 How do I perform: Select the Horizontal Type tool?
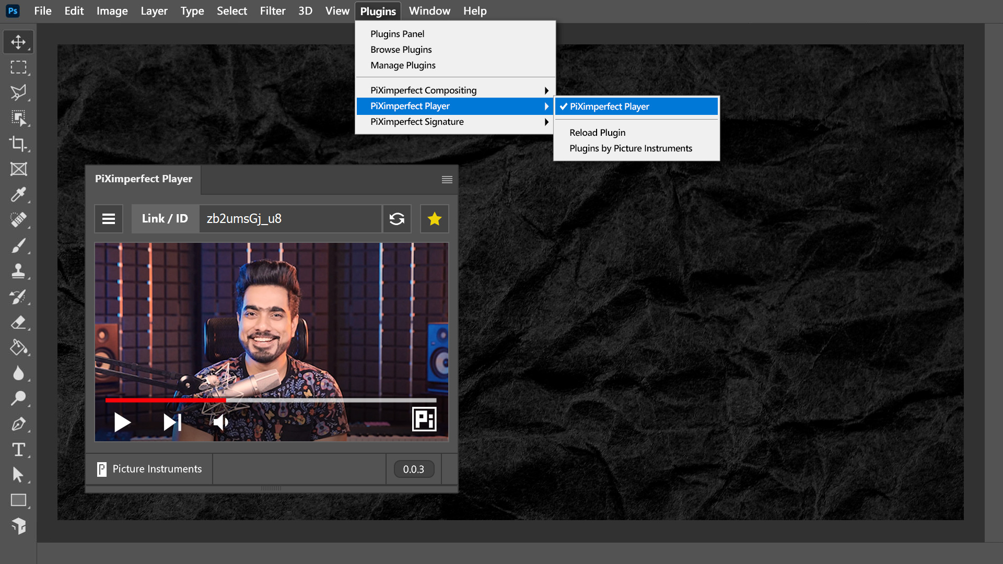point(18,450)
